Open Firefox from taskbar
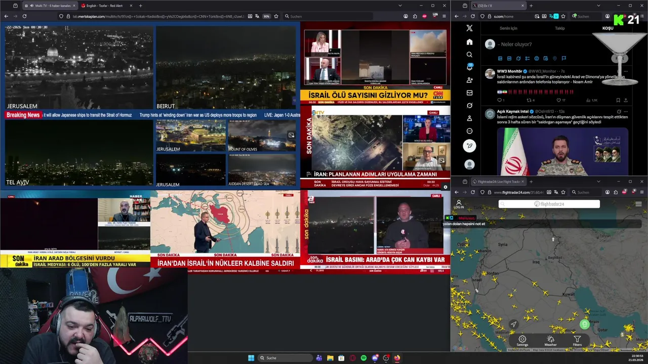Image resolution: width=648 pixels, height=364 pixels. tap(397, 358)
